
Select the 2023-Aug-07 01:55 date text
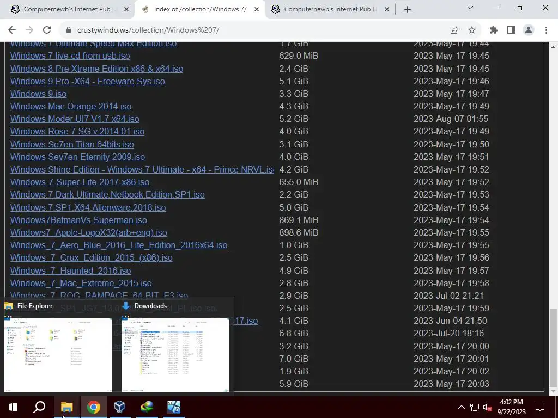451,119
